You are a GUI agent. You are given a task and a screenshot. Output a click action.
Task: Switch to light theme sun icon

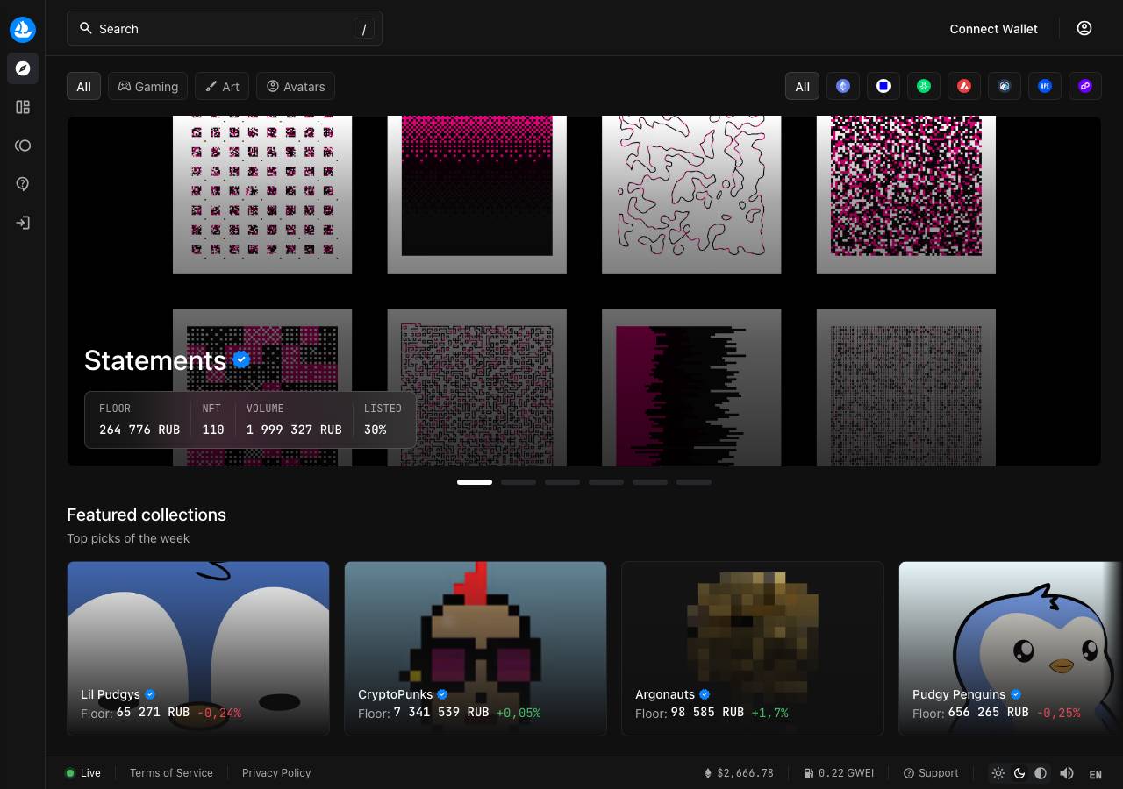(x=998, y=773)
